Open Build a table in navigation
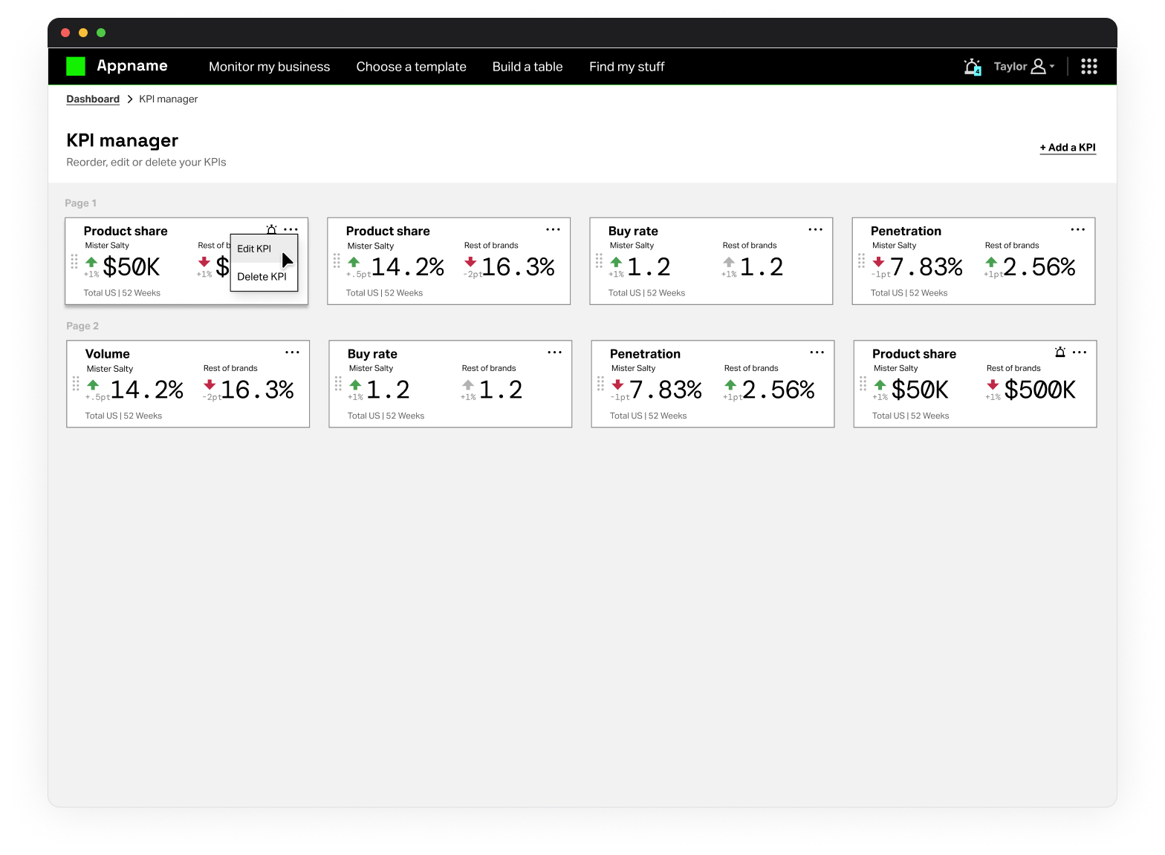1165x855 pixels. pyautogui.click(x=527, y=67)
